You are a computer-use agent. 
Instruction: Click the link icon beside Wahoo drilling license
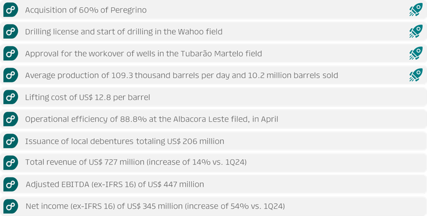pos(11,31)
